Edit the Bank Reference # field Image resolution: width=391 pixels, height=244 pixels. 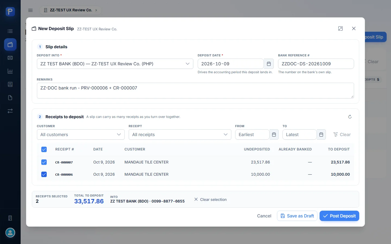tap(316, 64)
